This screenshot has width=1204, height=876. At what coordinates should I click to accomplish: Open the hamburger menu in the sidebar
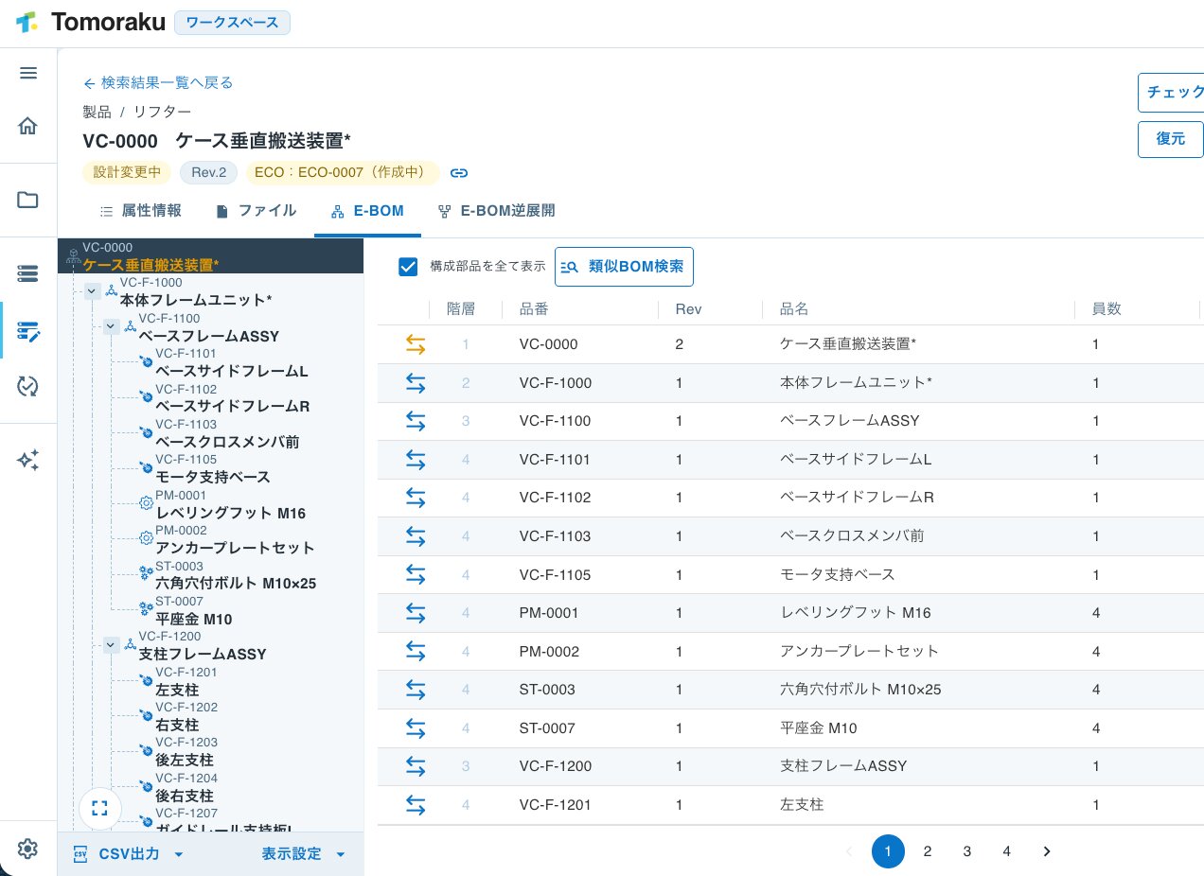point(28,73)
